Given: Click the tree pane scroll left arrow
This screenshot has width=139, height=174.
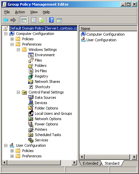Looking at the screenshot, I should pyautogui.click(x=4, y=163).
